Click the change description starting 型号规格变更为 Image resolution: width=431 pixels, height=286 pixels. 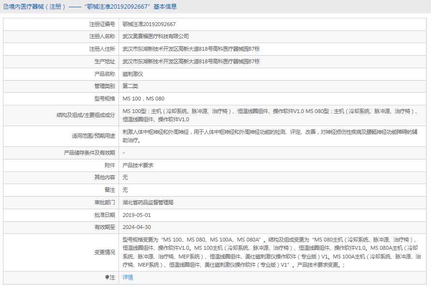[x=272, y=252]
